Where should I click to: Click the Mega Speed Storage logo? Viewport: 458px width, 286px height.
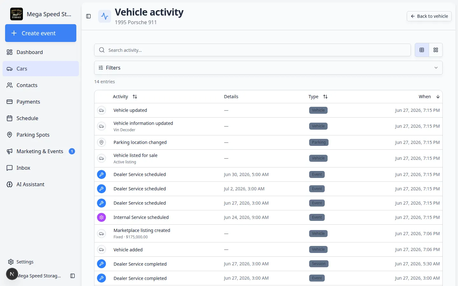point(17,14)
